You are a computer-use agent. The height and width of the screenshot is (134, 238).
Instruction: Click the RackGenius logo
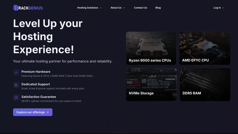pyautogui.click(x=28, y=8)
